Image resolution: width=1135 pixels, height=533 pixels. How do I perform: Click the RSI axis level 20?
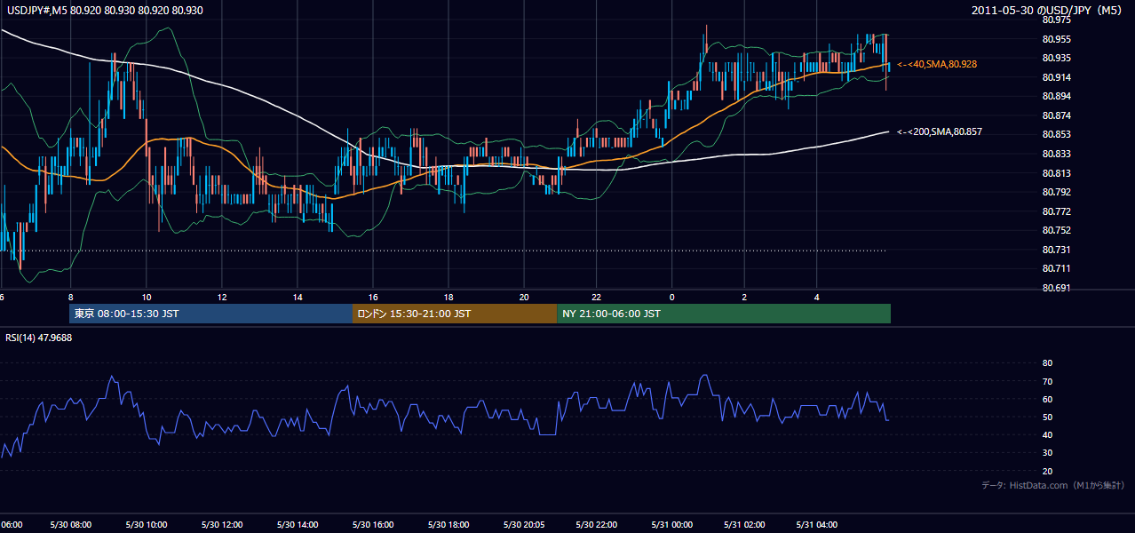click(x=1047, y=471)
